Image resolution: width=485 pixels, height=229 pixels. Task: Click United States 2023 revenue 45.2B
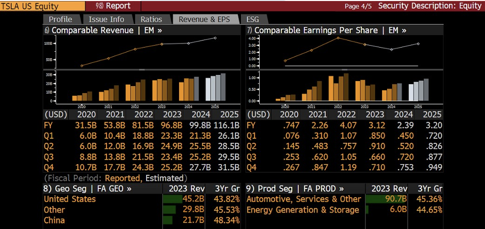[193, 199]
